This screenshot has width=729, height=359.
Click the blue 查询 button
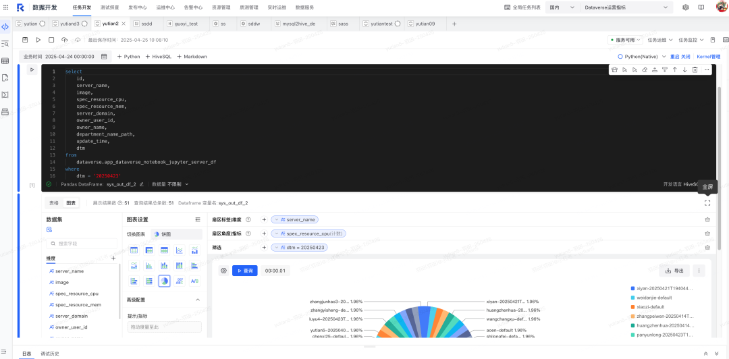coord(244,270)
